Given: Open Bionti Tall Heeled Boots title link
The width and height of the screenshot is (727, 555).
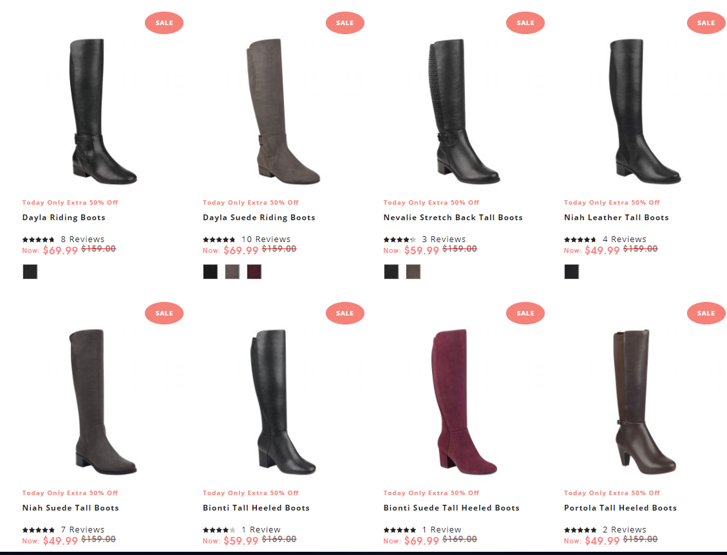Looking at the screenshot, I should point(256,508).
